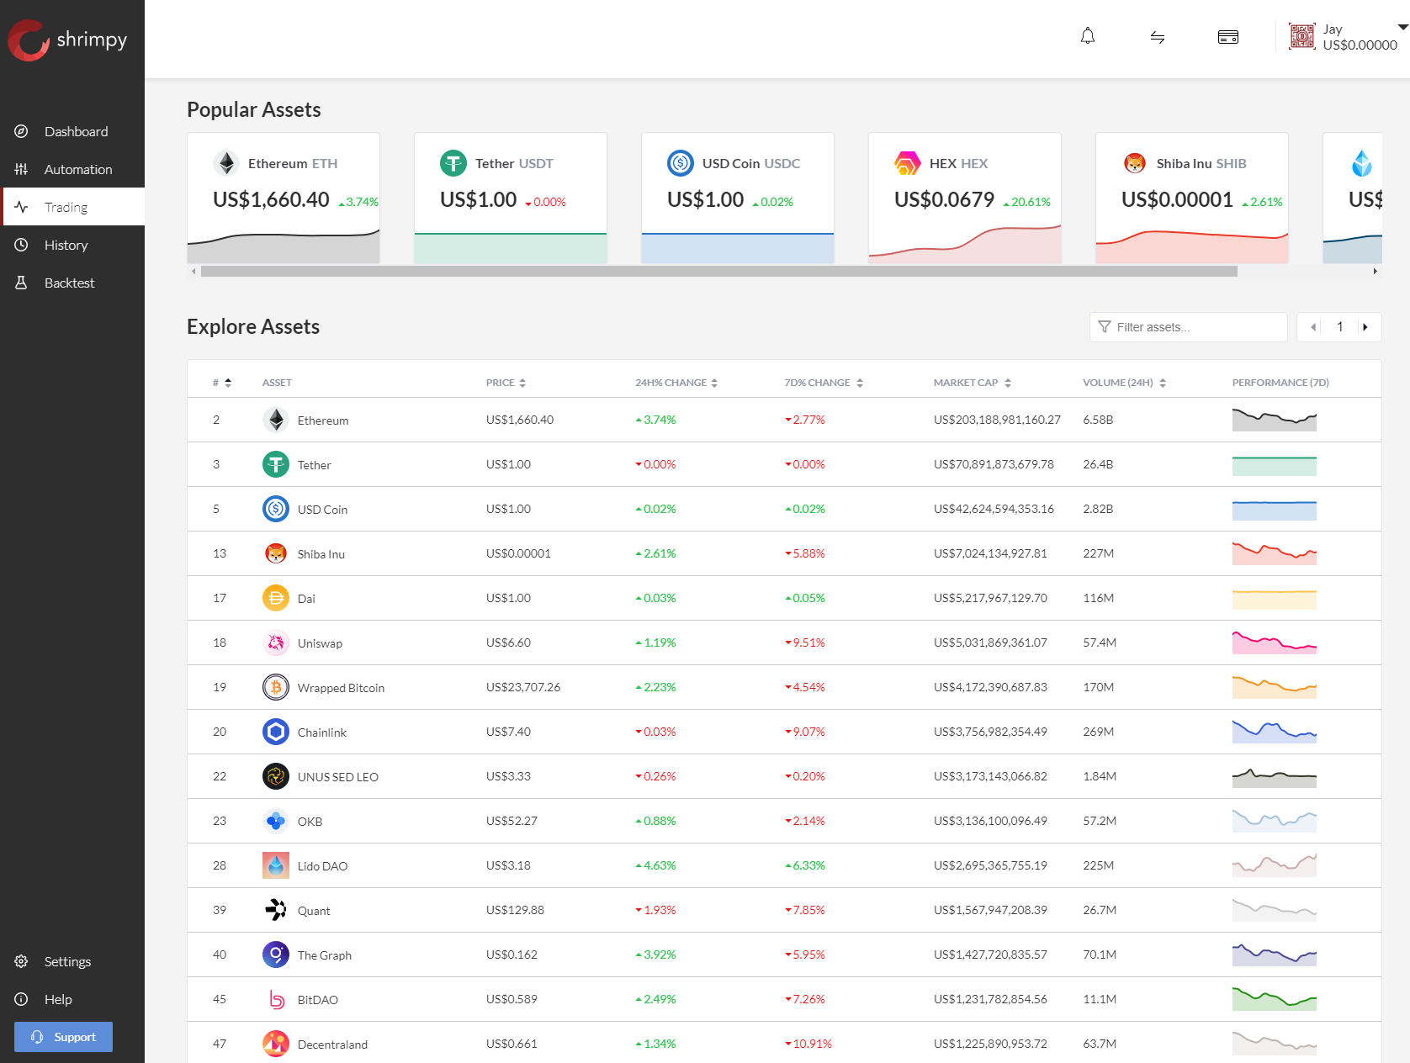Screen dimensions: 1410x1063
Task: Click the swap arrows icon in header
Action: tap(1158, 37)
